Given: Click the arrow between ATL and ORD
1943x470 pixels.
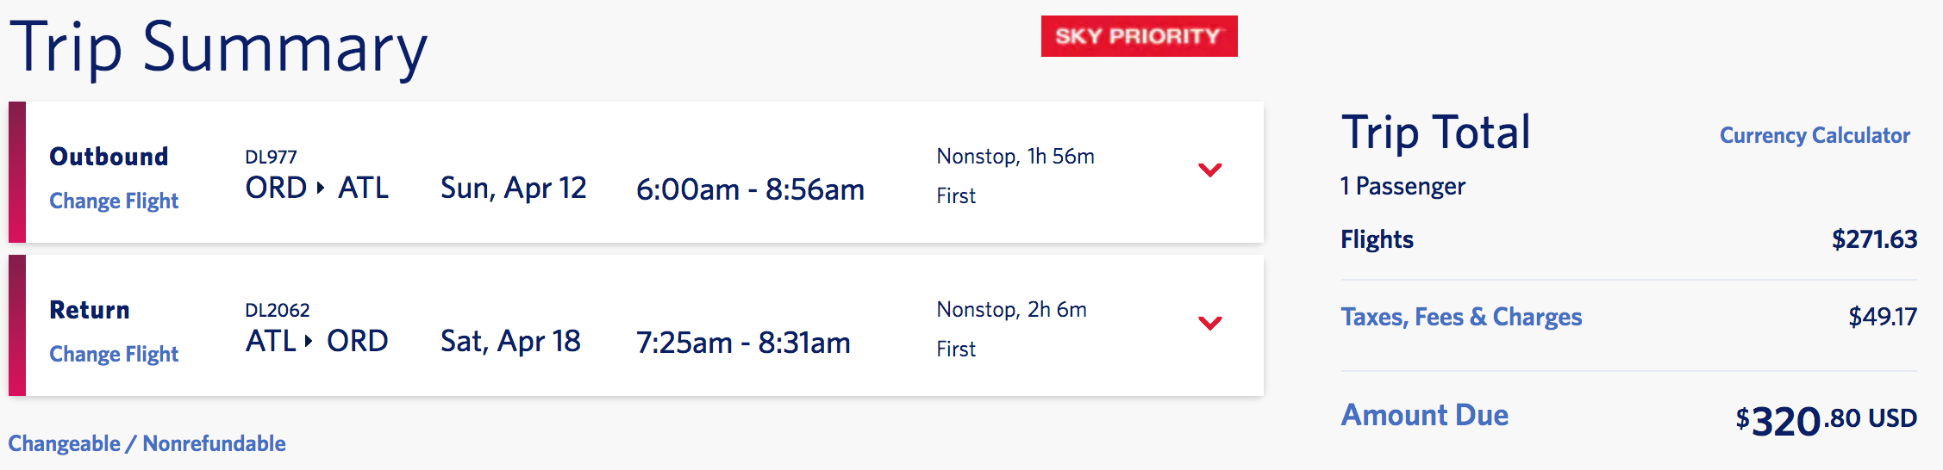Looking at the screenshot, I should 309,341.
